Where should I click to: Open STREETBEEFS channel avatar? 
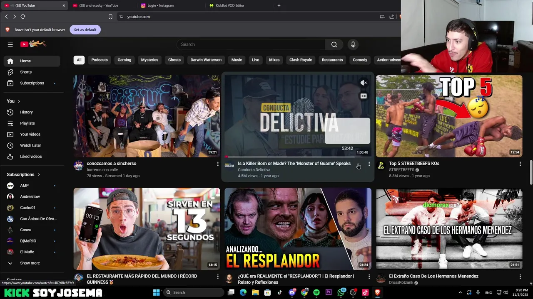click(381, 166)
